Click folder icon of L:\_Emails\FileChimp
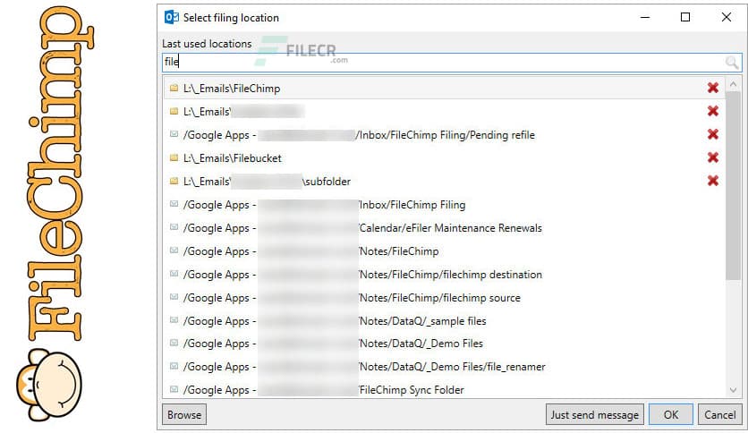This screenshot has height=433, width=748. [x=174, y=88]
